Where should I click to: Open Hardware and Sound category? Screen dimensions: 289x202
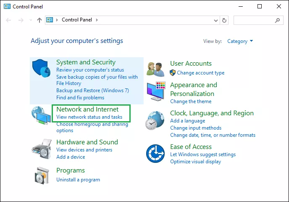click(x=87, y=142)
